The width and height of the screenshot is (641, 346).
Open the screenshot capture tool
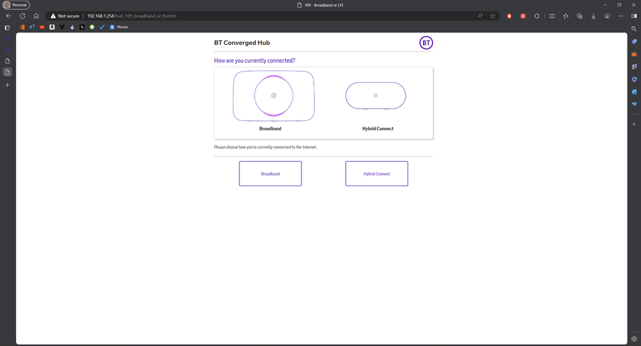pyautogui.click(x=607, y=16)
